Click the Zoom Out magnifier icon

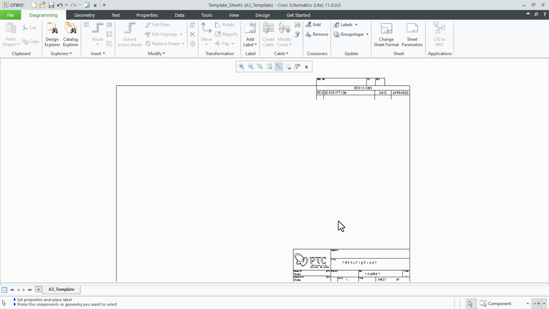click(251, 67)
